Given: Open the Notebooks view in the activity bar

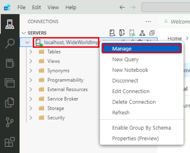Looking at the screenshot, I should point(10,63).
